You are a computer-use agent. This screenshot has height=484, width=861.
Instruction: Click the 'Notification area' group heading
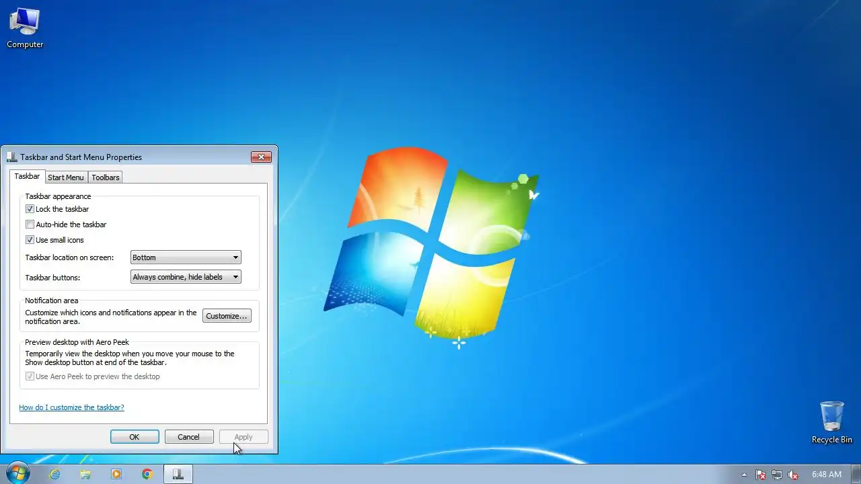52,300
